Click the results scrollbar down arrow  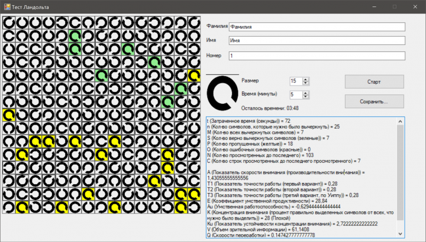tap(400, 234)
